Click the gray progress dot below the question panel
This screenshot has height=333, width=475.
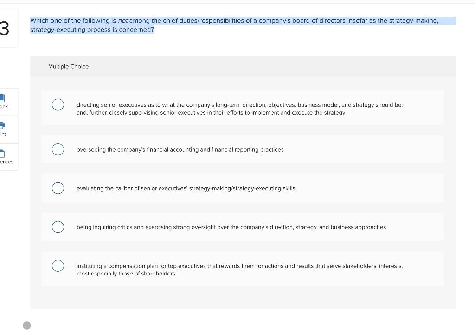26,325
